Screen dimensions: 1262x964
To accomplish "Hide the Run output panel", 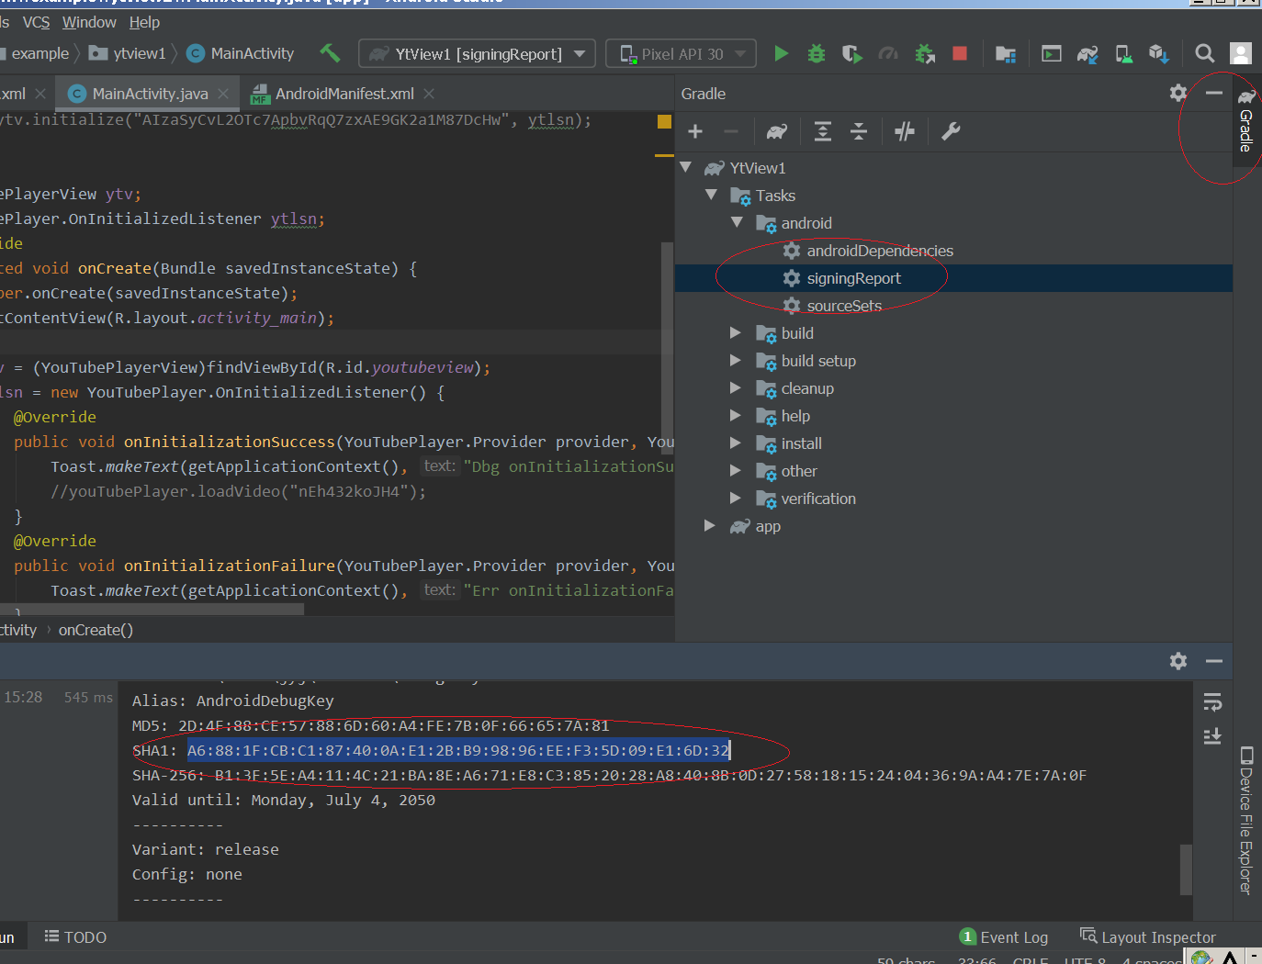I will pyautogui.click(x=1214, y=661).
